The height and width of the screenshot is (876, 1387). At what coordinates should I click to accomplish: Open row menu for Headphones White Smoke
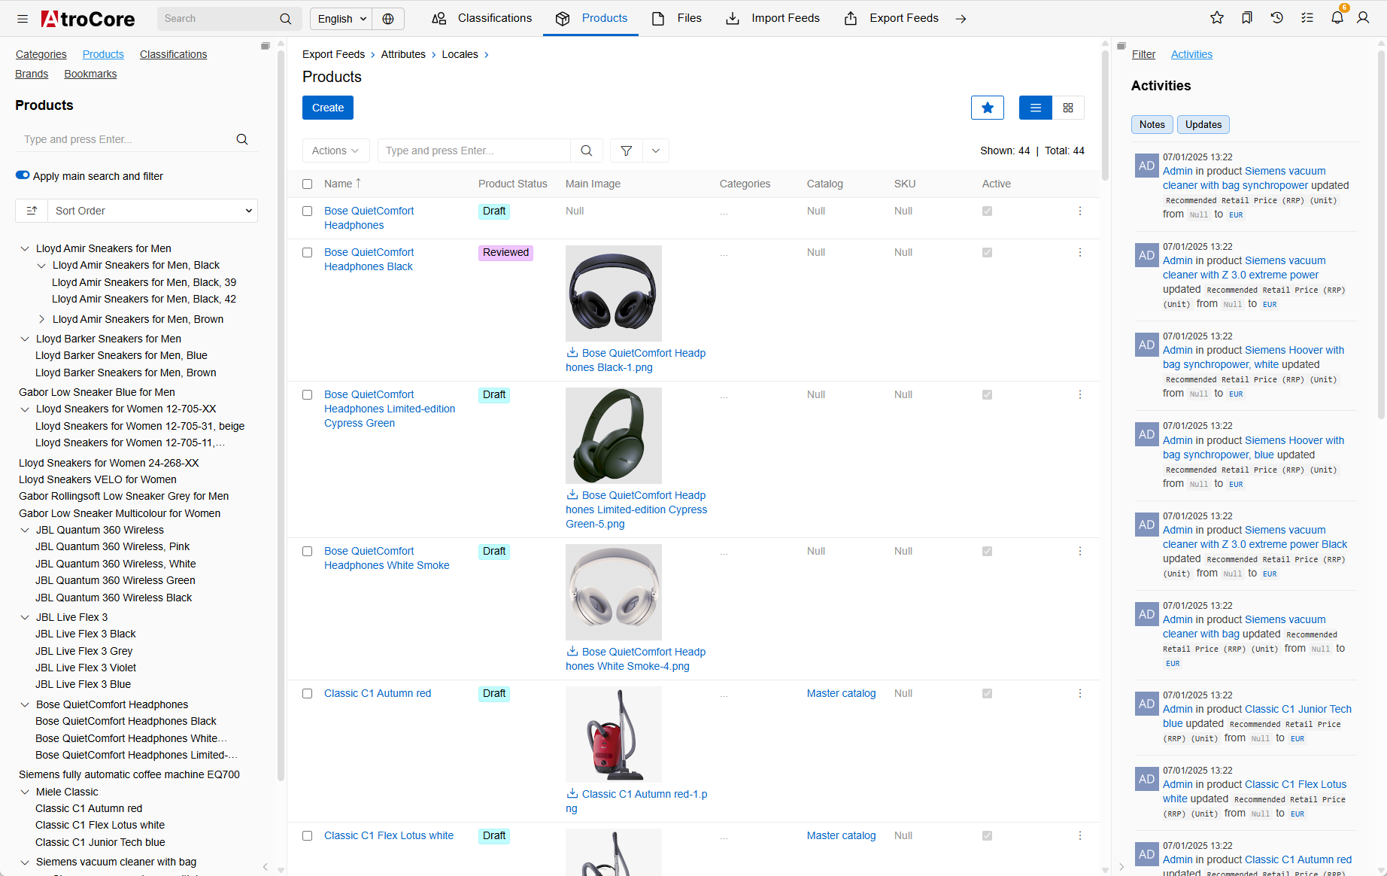point(1080,552)
